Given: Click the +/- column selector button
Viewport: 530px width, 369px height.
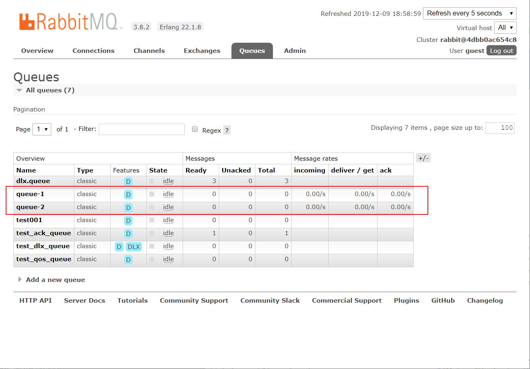Looking at the screenshot, I should [x=423, y=158].
